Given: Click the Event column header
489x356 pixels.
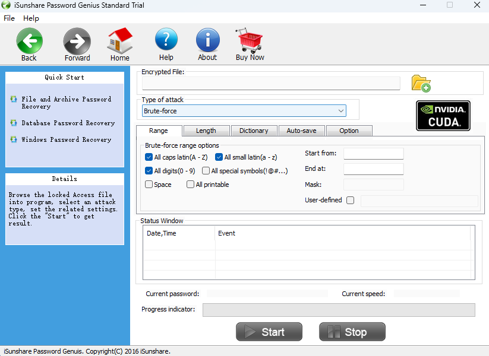Looking at the screenshot, I should (x=343, y=233).
